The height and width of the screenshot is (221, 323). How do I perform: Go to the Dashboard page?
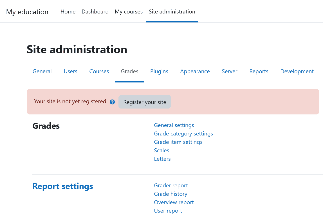(x=95, y=11)
